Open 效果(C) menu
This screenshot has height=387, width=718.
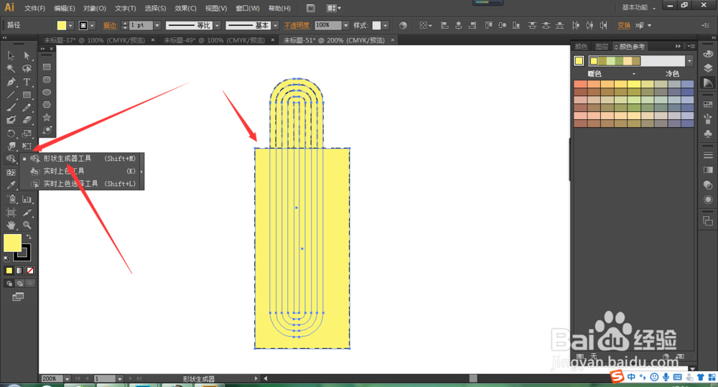[x=185, y=8]
